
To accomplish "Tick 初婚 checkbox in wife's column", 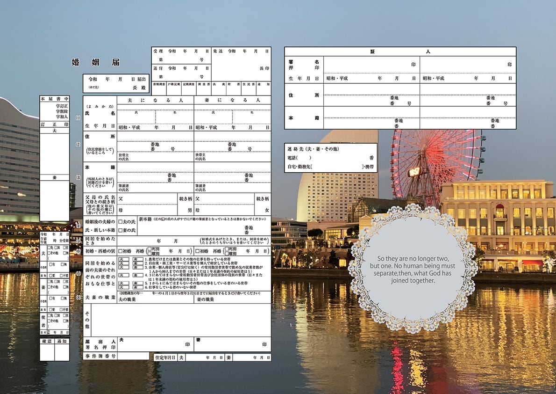I will point(197,251).
